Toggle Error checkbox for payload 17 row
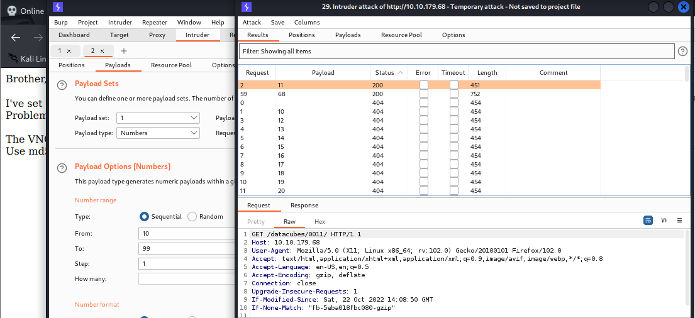695x318 pixels. pos(424,164)
